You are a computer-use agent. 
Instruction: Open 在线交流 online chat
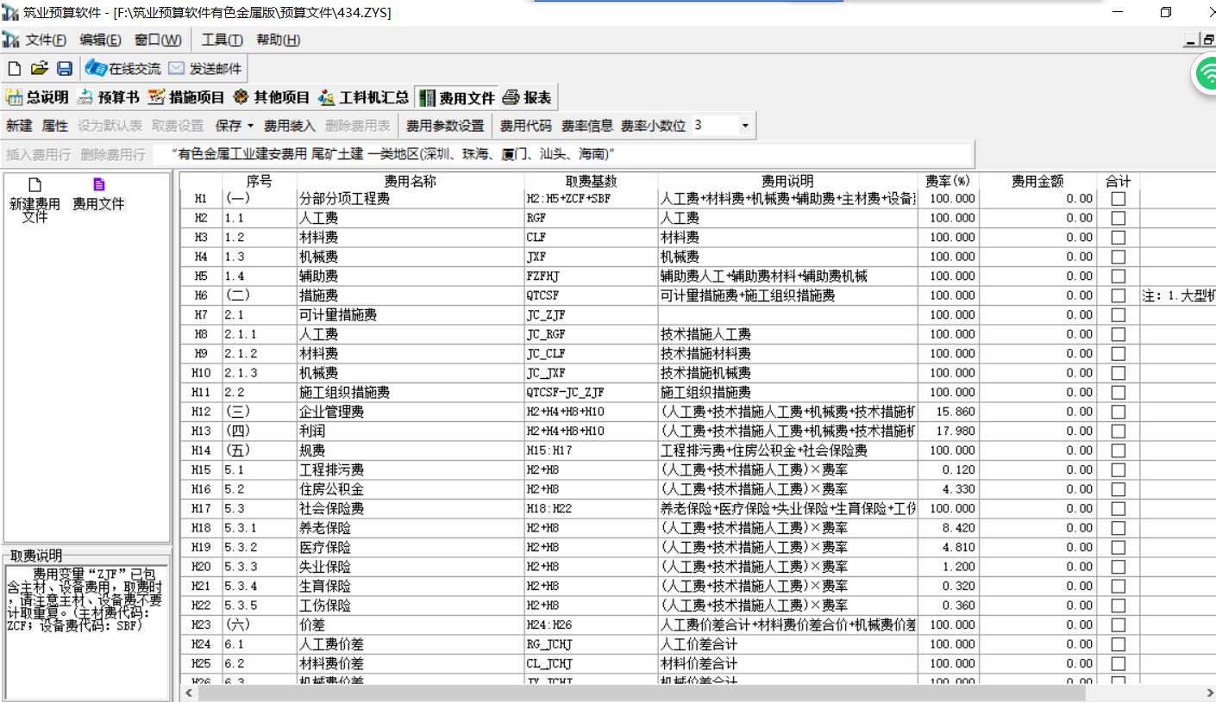[x=123, y=69]
